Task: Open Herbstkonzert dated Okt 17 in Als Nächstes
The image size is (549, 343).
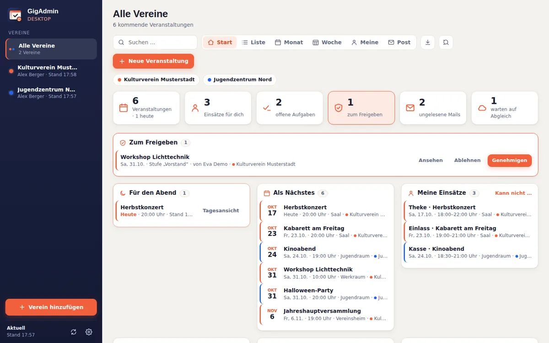Action: 325,211
